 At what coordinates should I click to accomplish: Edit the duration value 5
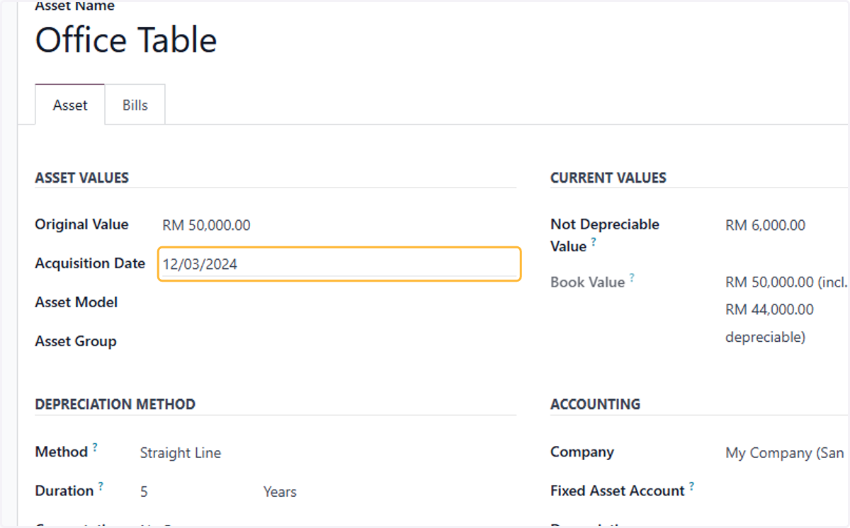click(144, 491)
